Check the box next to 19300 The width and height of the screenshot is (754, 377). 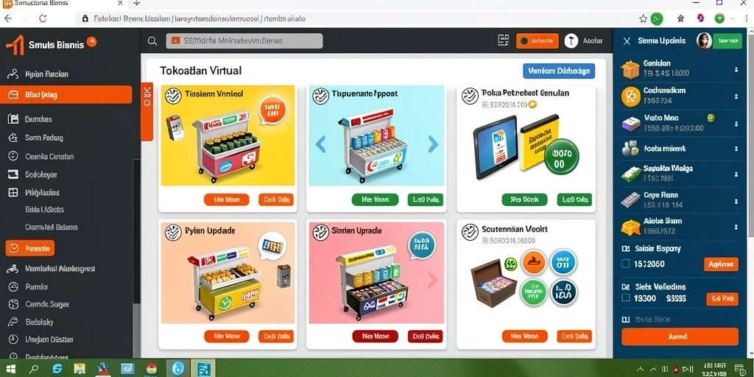pyautogui.click(x=626, y=298)
